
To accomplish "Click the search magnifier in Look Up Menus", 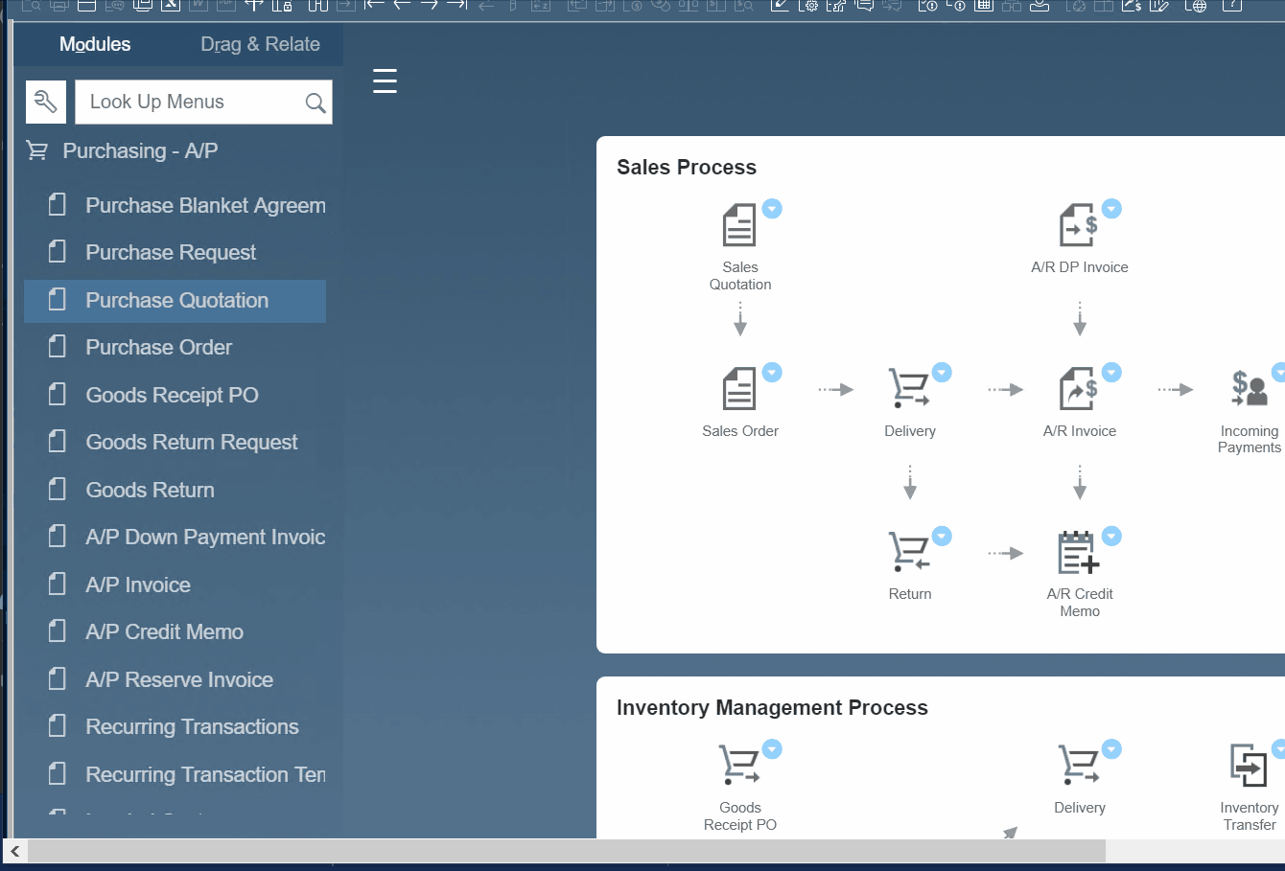I will pos(315,102).
